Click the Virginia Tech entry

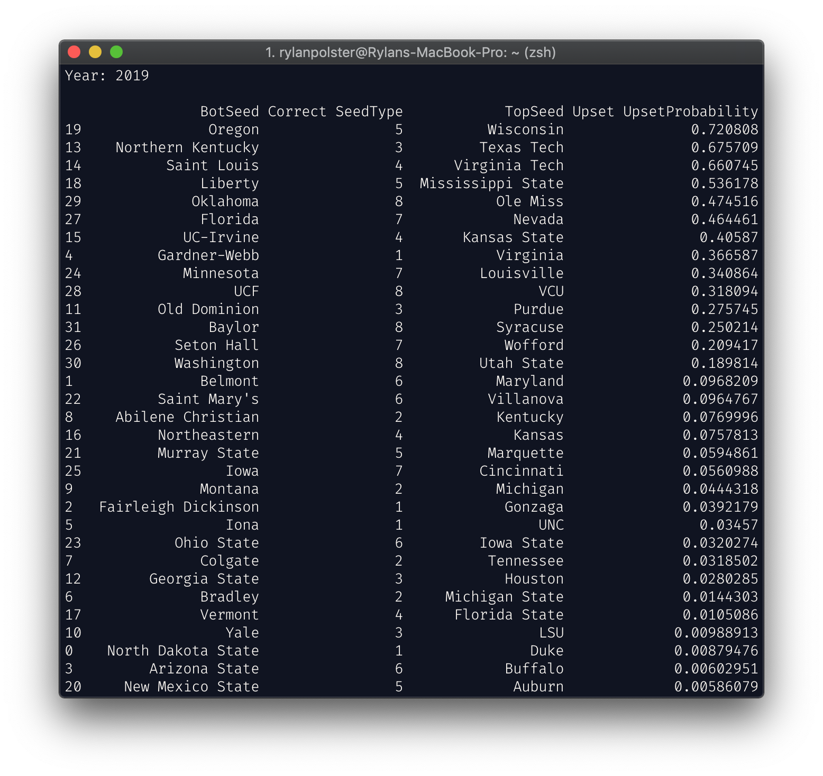[x=509, y=165]
